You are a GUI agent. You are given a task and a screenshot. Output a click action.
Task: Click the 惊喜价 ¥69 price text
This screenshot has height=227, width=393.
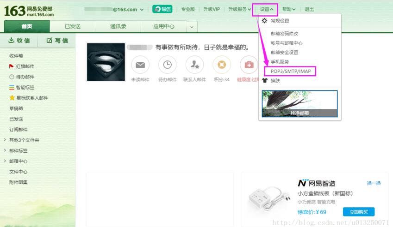312,212
